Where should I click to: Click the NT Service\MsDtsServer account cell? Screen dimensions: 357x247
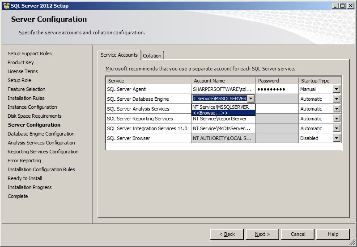pyautogui.click(x=223, y=128)
